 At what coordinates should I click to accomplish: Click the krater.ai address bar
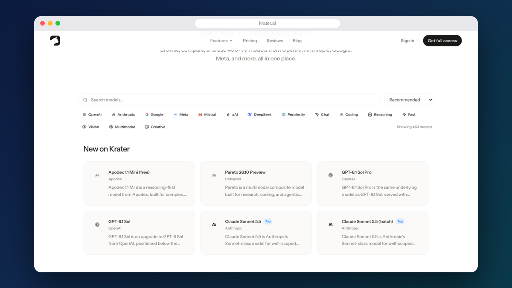268,23
